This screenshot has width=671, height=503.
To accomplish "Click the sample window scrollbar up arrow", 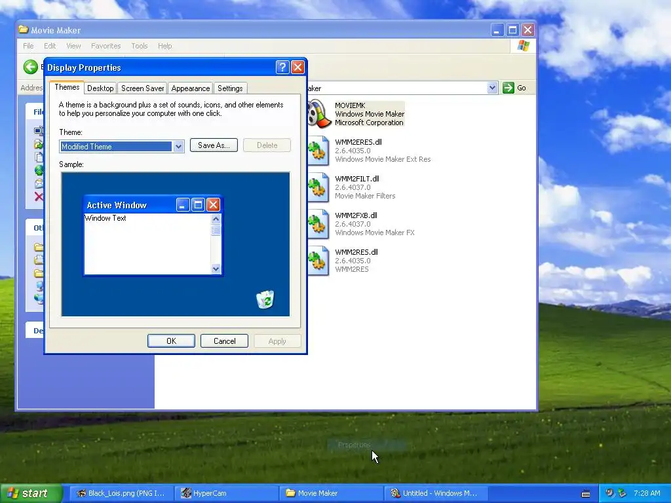I will 216,219.
